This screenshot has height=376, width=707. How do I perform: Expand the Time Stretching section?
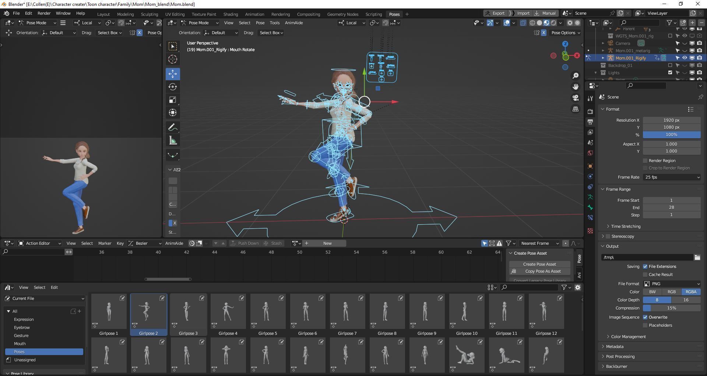626,226
